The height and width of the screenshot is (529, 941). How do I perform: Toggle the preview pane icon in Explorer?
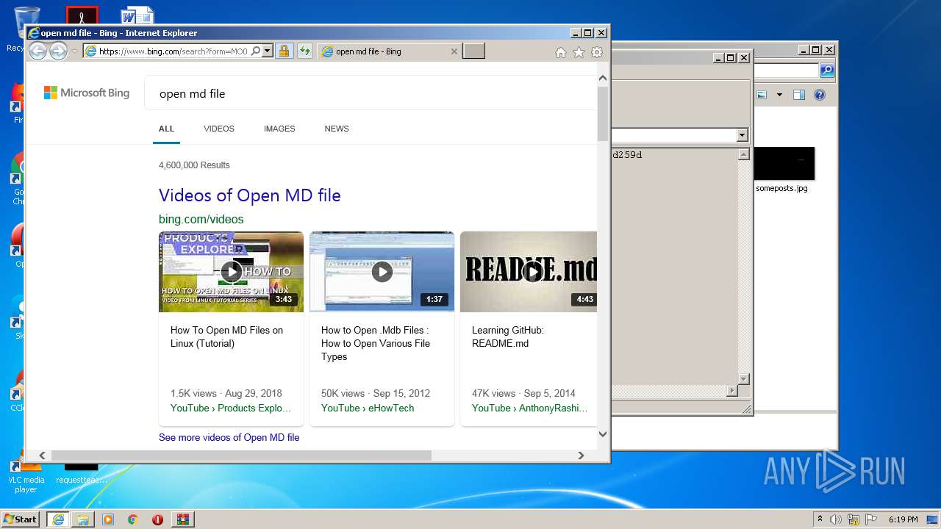point(799,95)
